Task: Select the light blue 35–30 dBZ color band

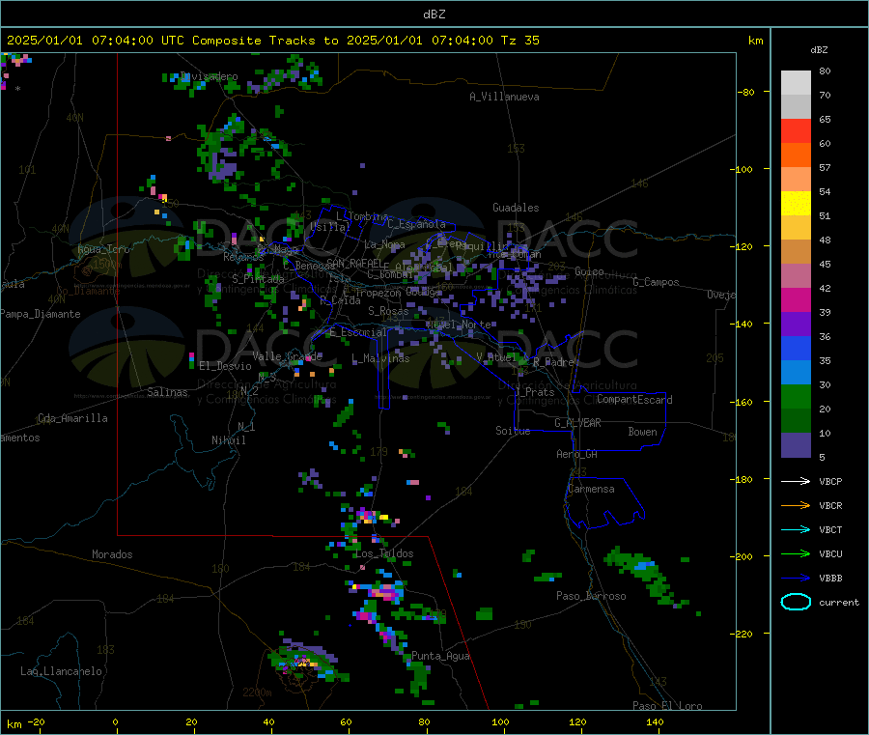Action: [x=796, y=373]
